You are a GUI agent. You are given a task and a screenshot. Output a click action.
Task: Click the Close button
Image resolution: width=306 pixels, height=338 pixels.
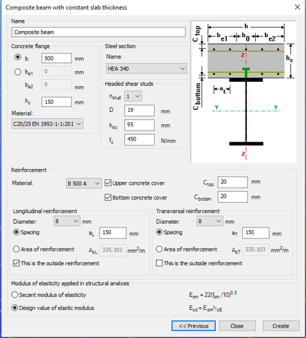tap(237, 326)
